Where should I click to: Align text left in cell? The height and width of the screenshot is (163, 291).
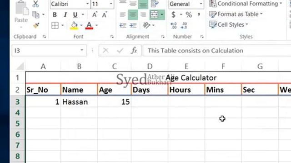click(x=123, y=14)
